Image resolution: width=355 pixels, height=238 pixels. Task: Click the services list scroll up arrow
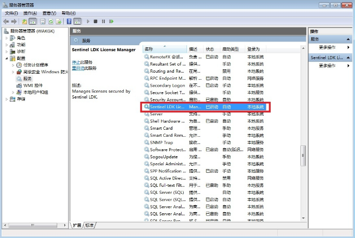[x=303, y=48]
